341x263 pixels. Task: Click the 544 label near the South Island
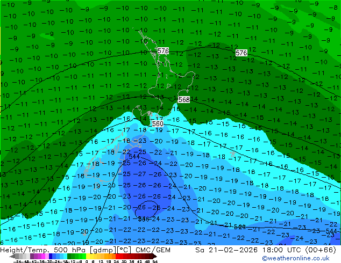[134, 156]
